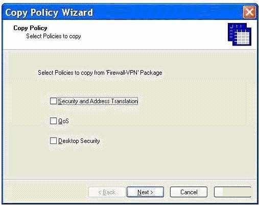Check the Desktop Security box
The height and width of the screenshot is (206, 259).
[x=53, y=141]
